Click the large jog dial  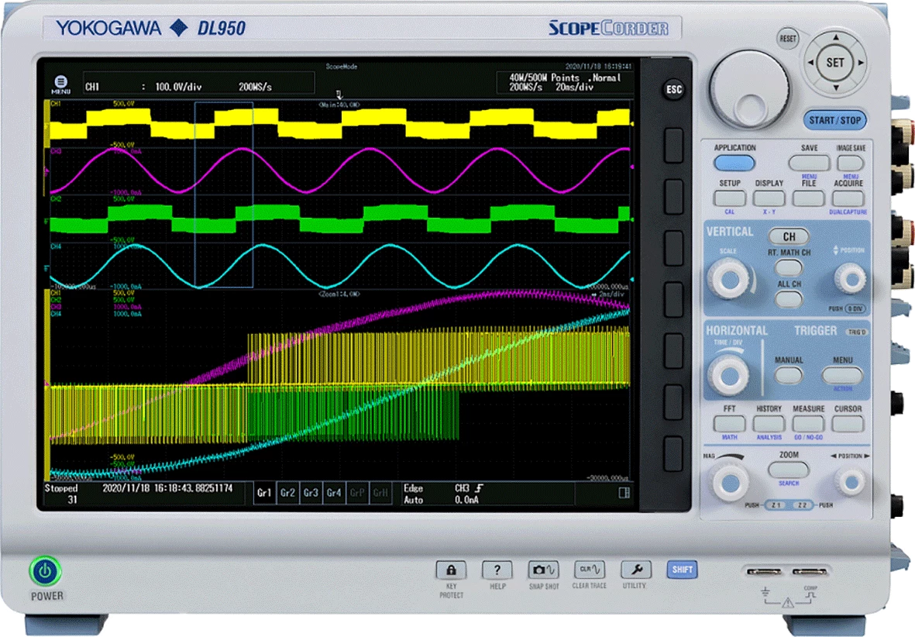749,91
